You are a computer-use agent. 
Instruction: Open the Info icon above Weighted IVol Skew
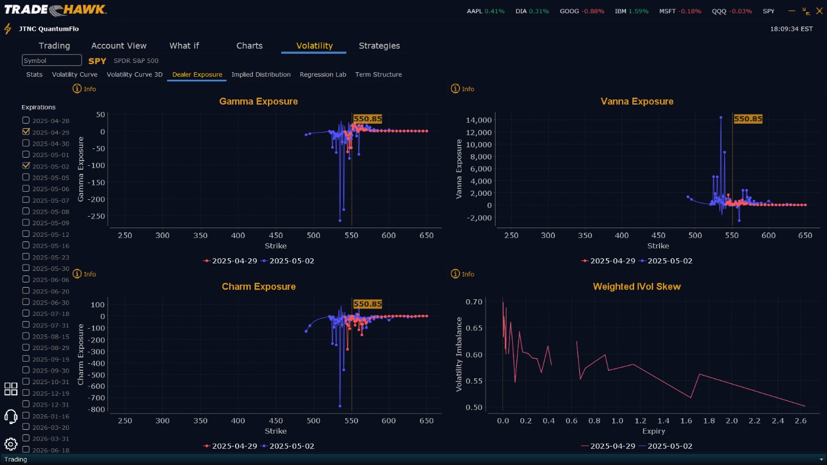coord(455,274)
